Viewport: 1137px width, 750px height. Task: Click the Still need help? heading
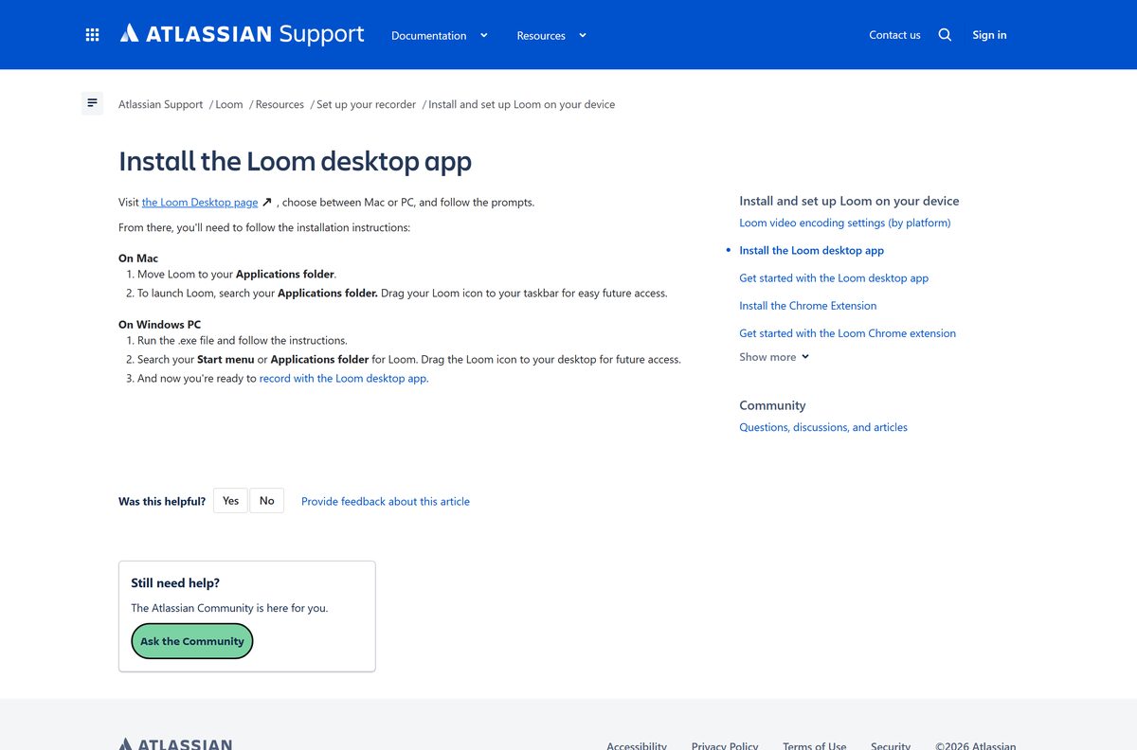click(175, 582)
